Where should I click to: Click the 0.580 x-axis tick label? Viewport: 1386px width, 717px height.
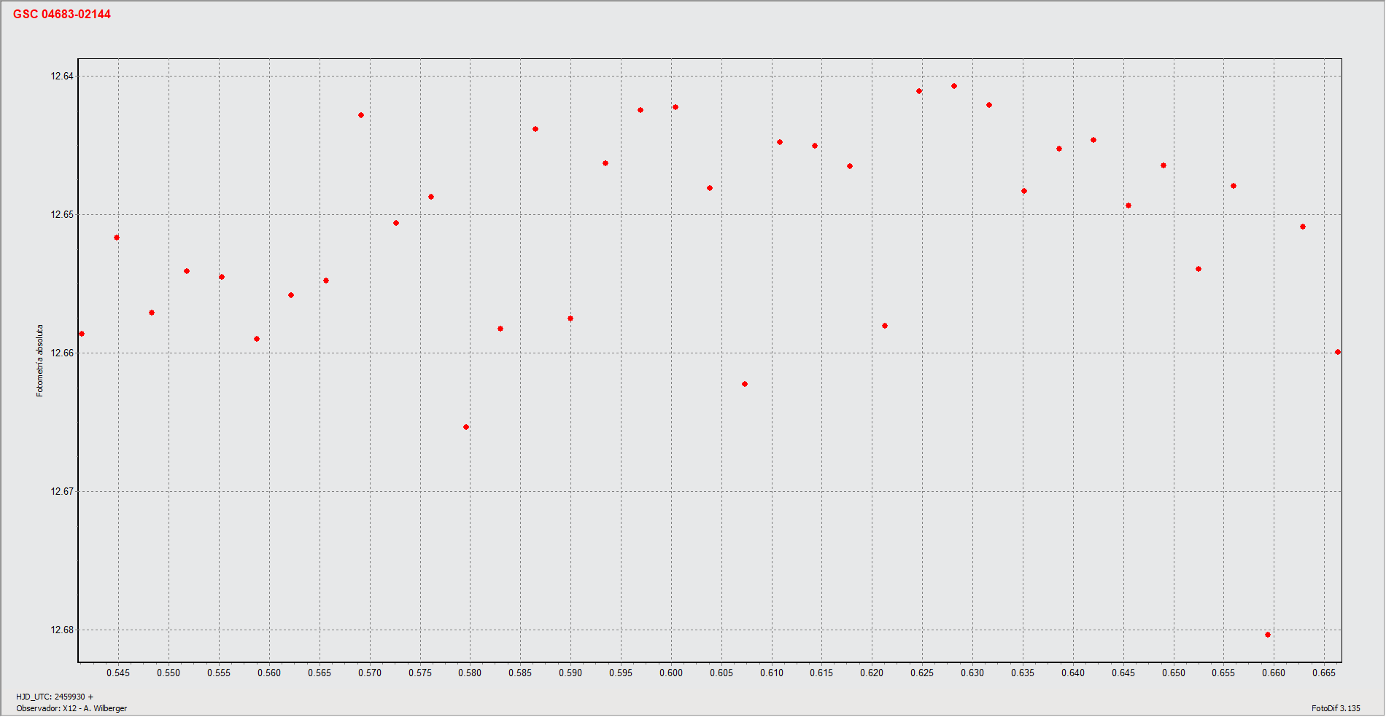(470, 673)
